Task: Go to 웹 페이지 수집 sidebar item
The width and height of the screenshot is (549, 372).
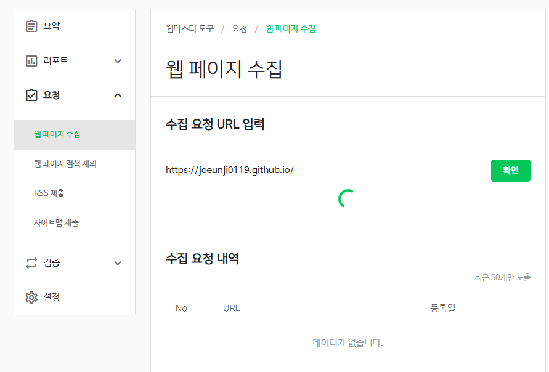Action: click(75, 134)
